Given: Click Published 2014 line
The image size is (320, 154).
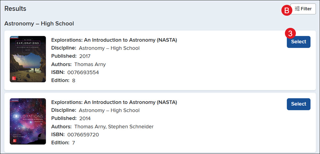Looking at the screenshot, I should pos(71,118).
